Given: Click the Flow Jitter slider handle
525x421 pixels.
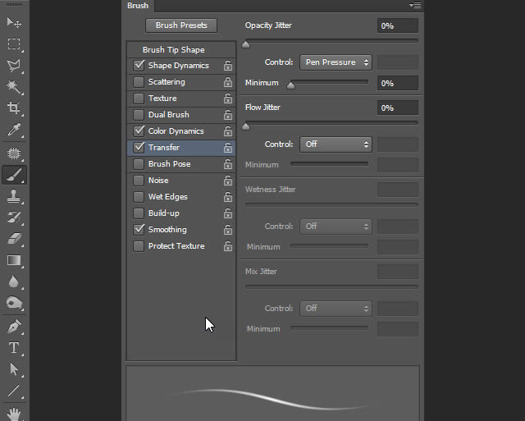Looking at the screenshot, I should click(246, 126).
